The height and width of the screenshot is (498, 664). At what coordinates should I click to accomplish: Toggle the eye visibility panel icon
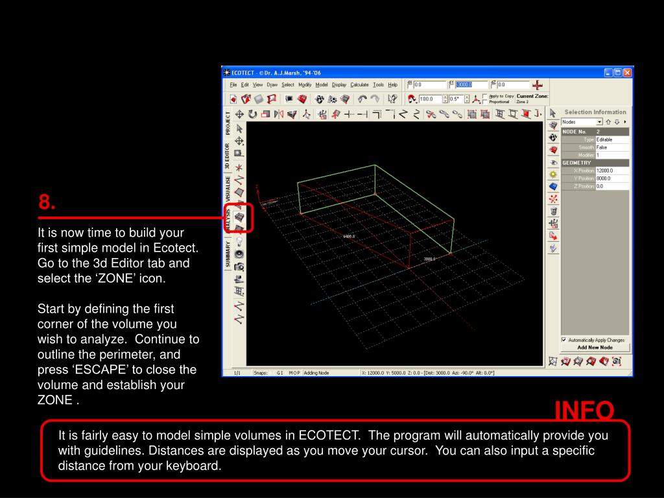[553, 163]
